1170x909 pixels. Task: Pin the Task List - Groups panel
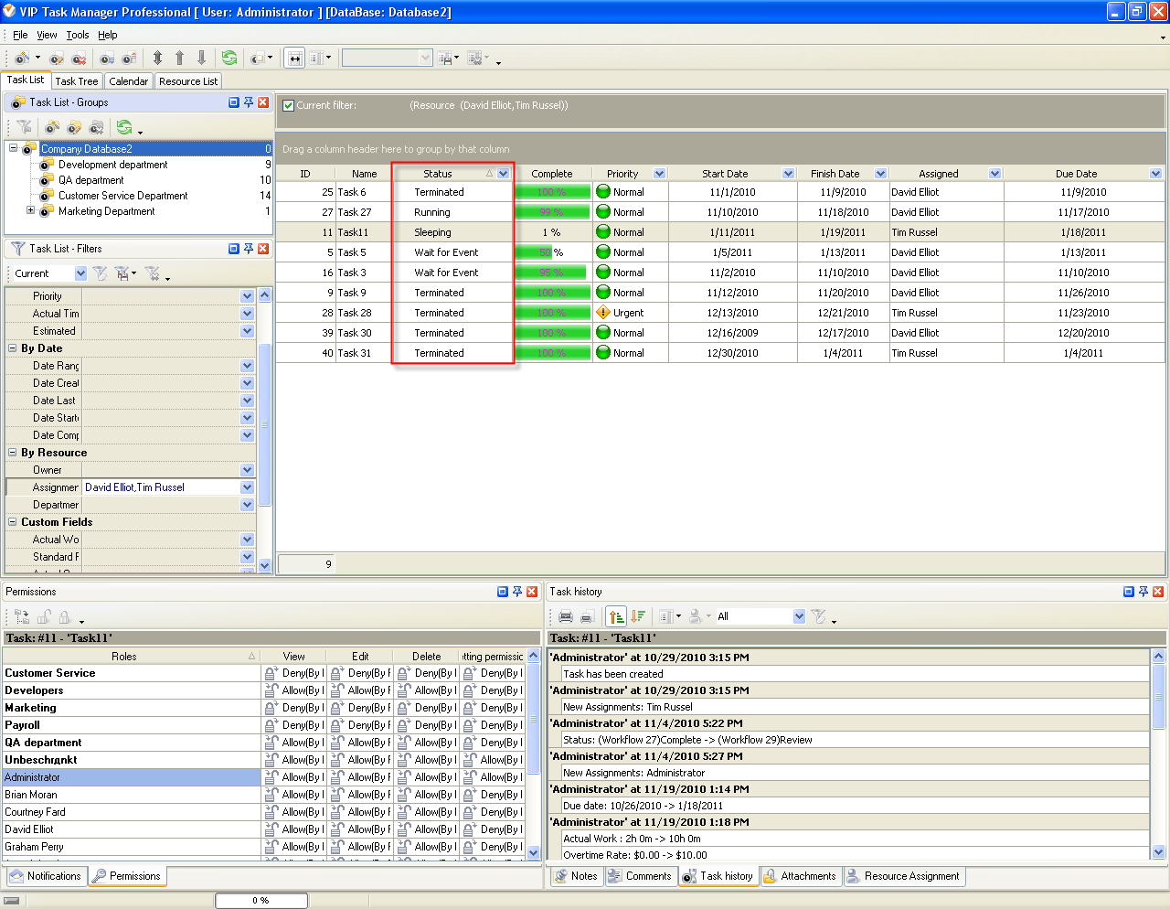(x=249, y=102)
